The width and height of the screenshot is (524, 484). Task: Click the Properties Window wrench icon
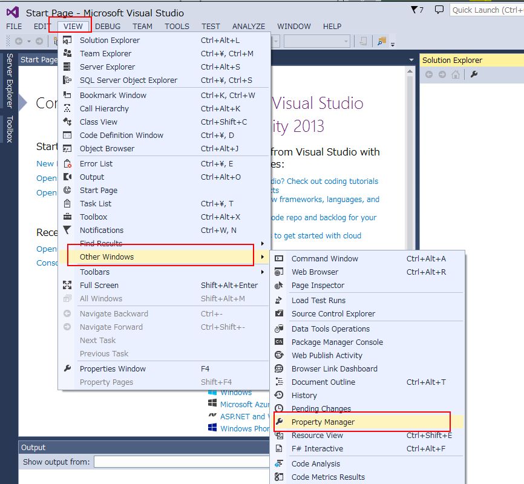[x=67, y=368]
